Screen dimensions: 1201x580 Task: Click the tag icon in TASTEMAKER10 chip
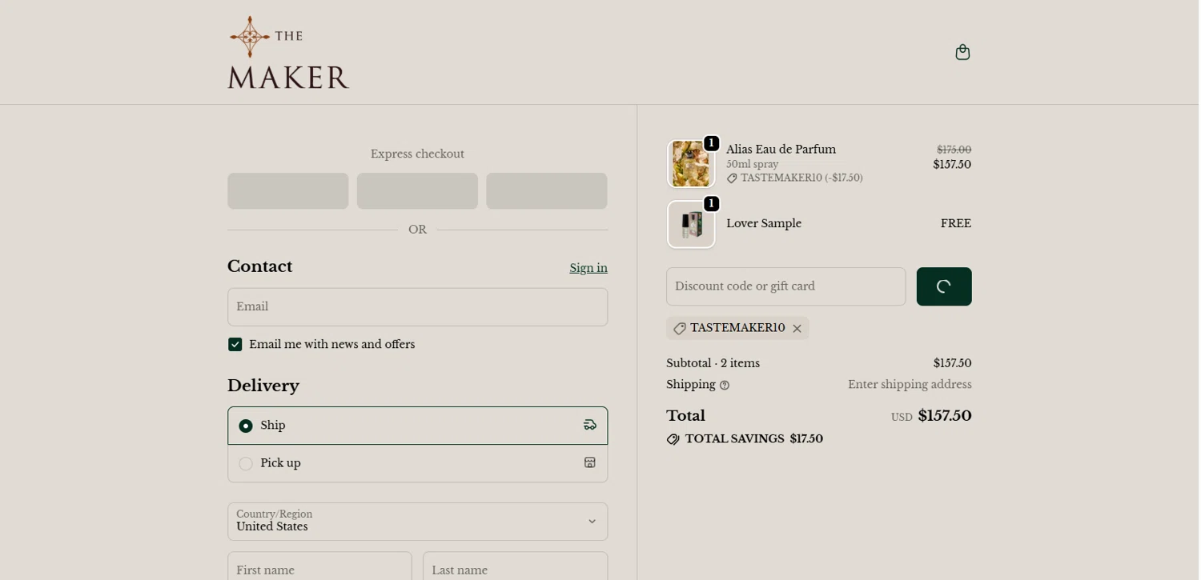(x=680, y=329)
